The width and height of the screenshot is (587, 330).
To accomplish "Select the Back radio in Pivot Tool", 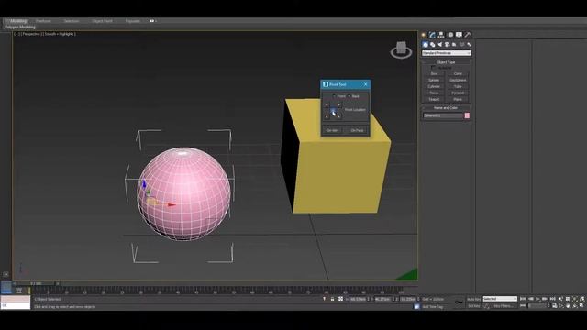I will coord(349,96).
